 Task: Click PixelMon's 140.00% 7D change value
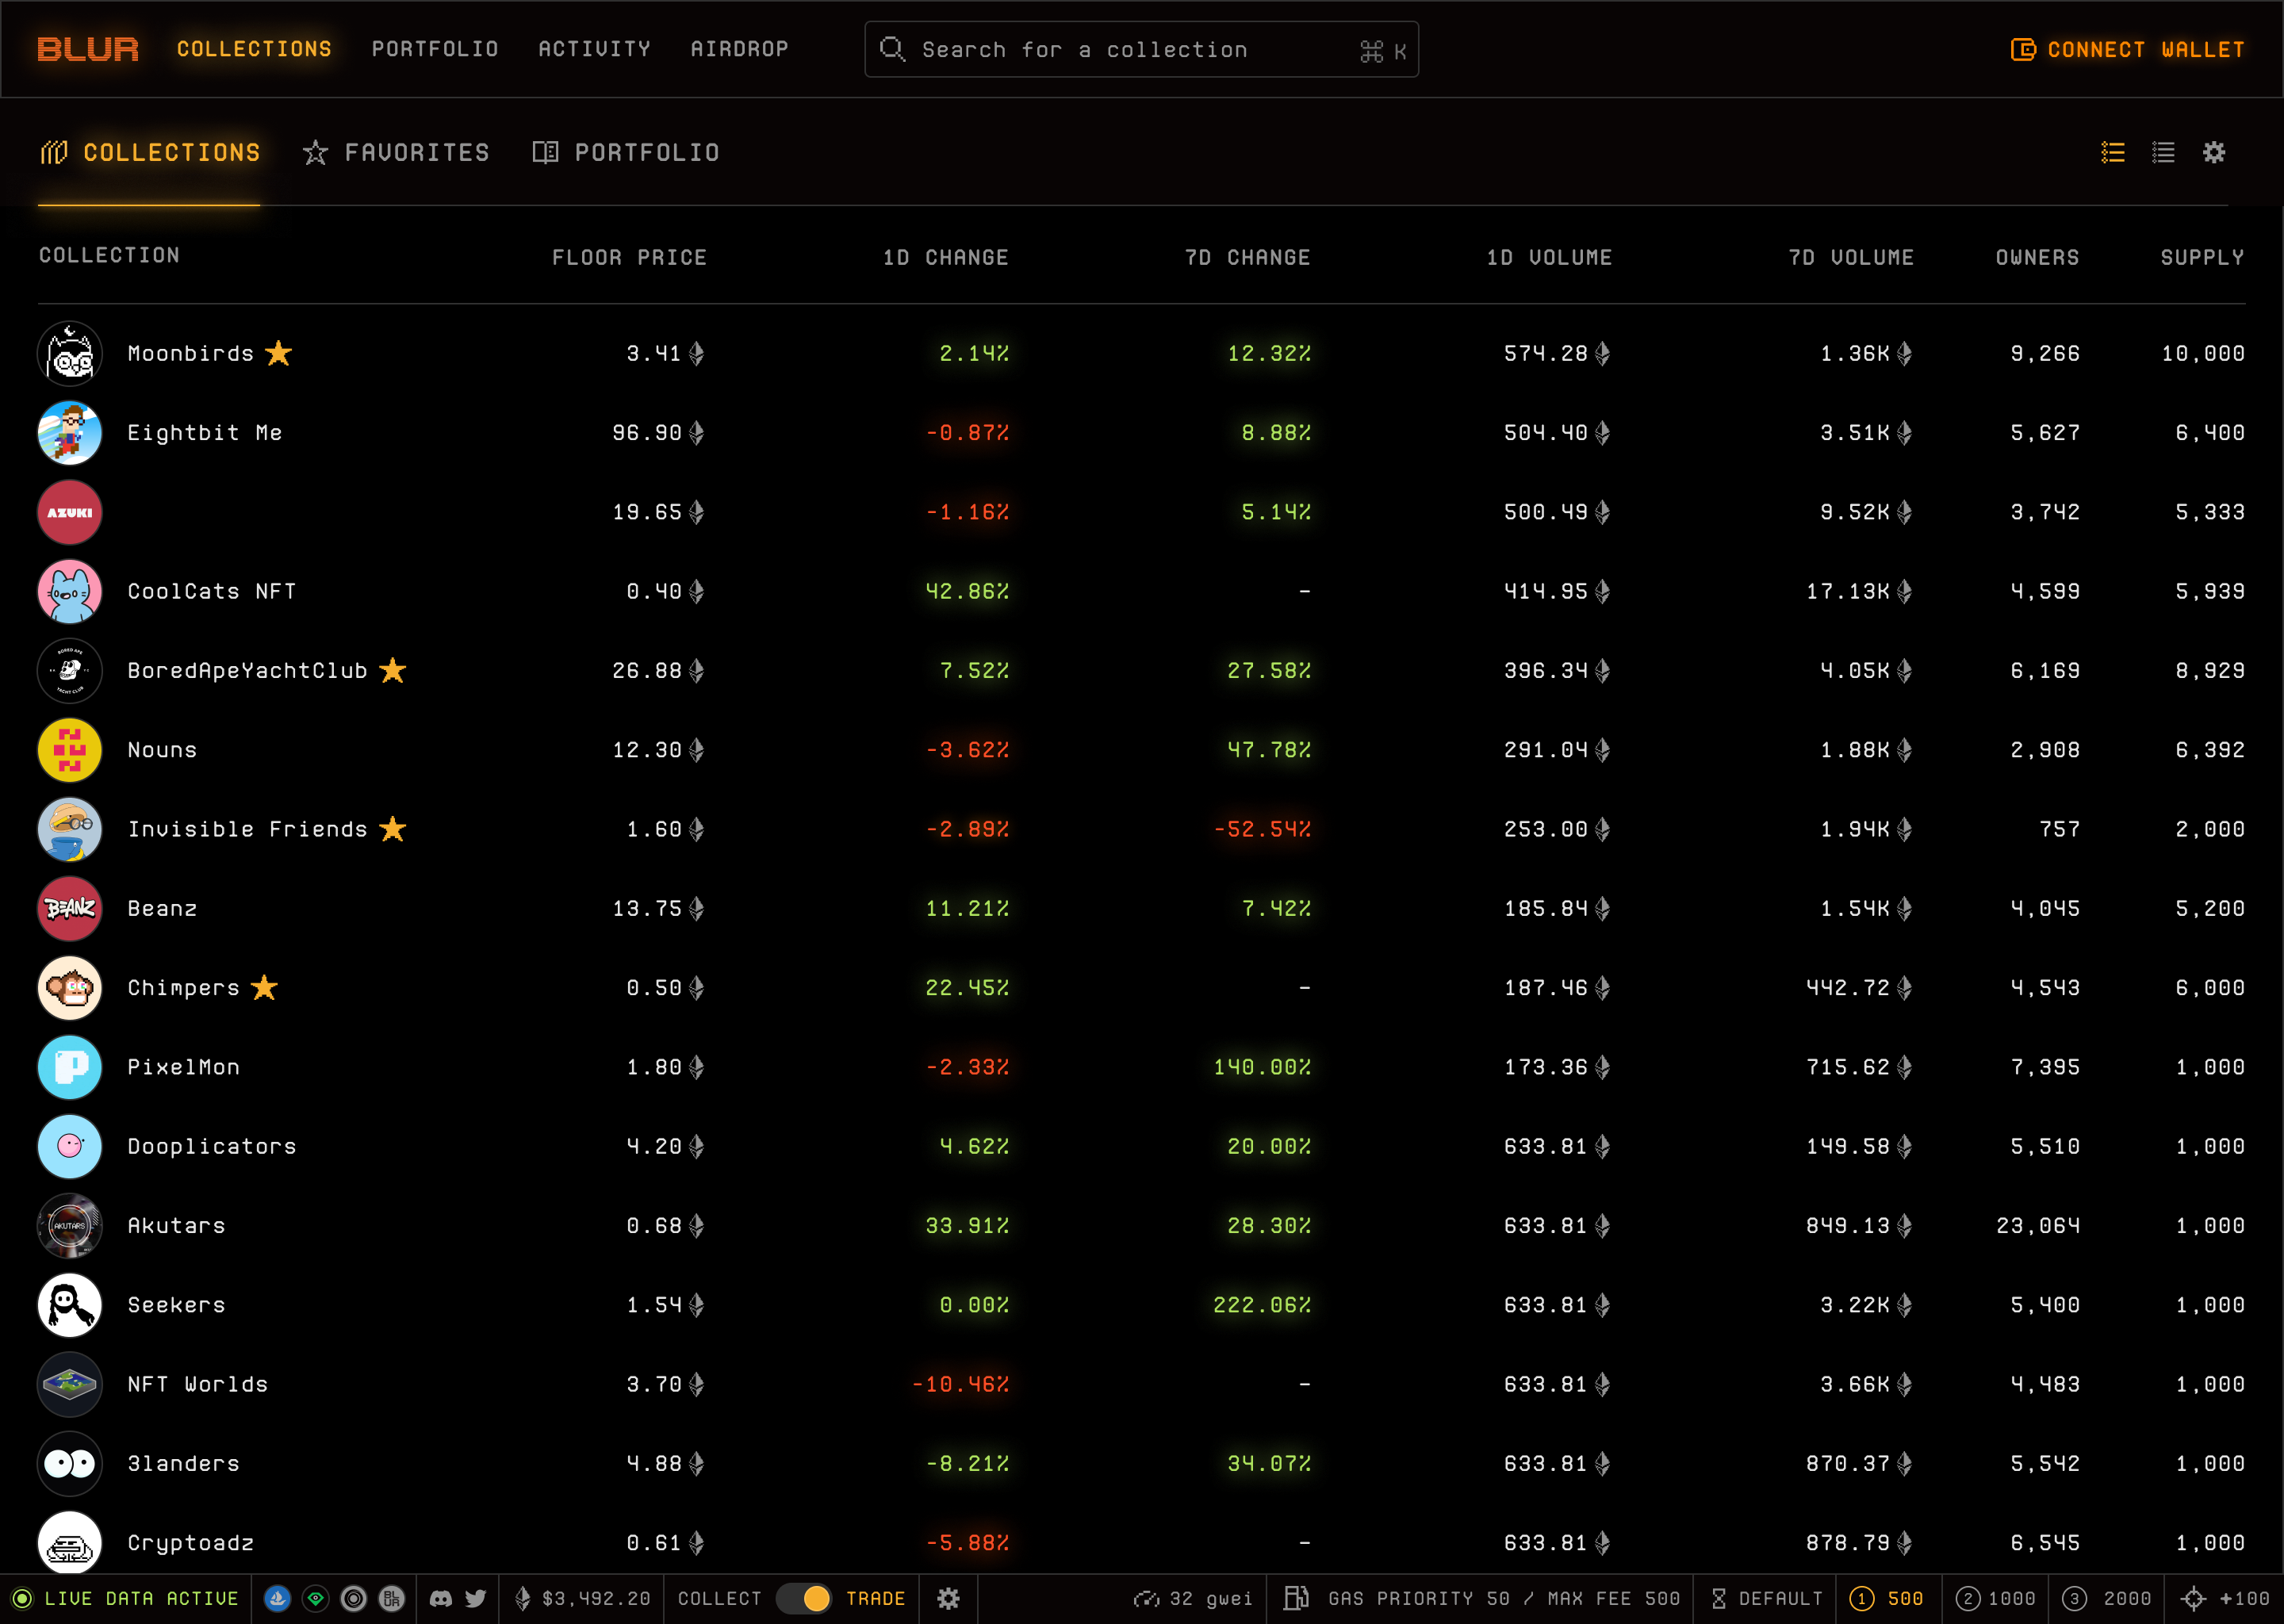(1261, 1067)
